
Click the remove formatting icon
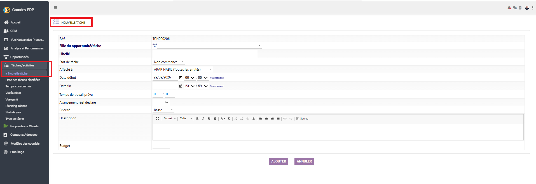point(229,119)
